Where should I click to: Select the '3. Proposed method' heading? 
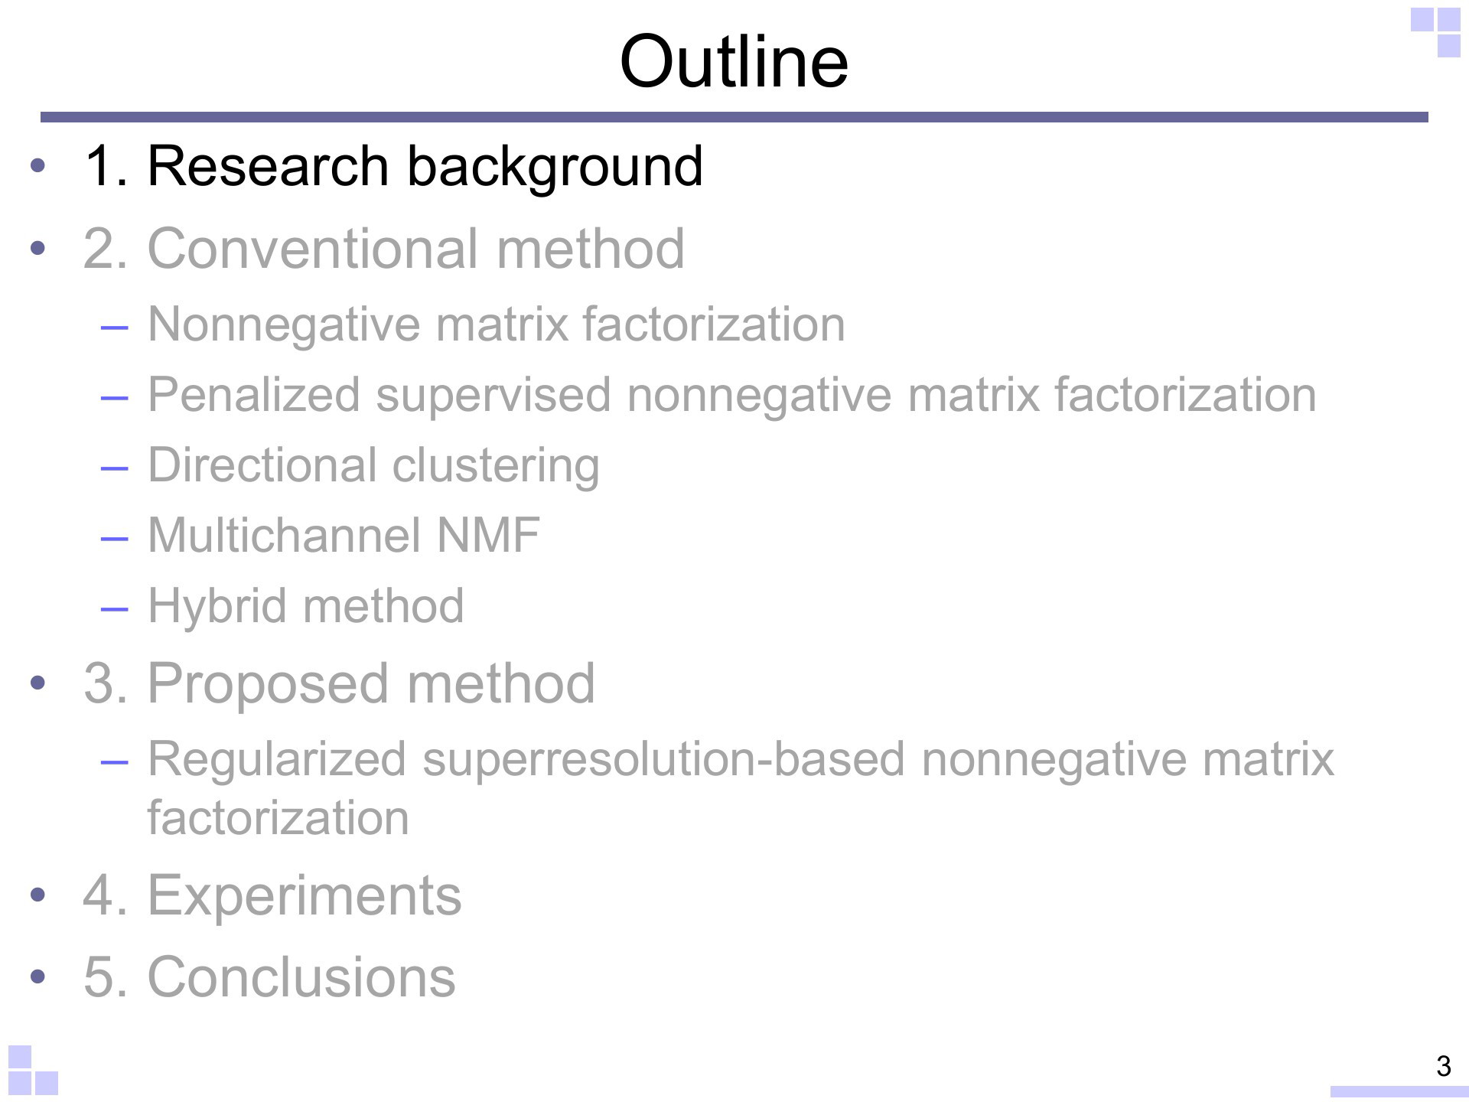click(x=339, y=683)
